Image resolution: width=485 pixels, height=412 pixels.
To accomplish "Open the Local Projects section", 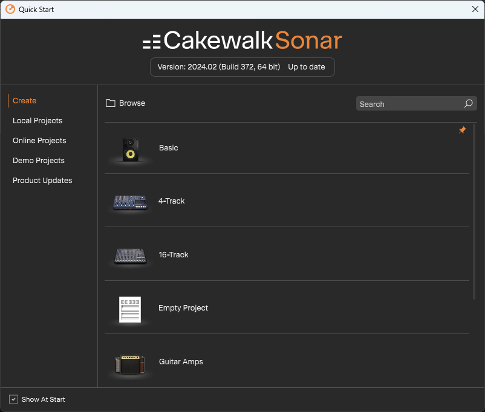I will 37,121.
